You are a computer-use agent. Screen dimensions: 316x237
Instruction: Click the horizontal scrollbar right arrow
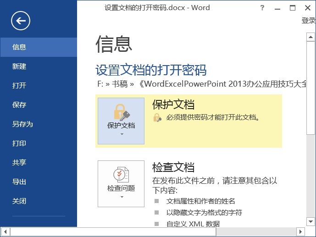coord(300,232)
